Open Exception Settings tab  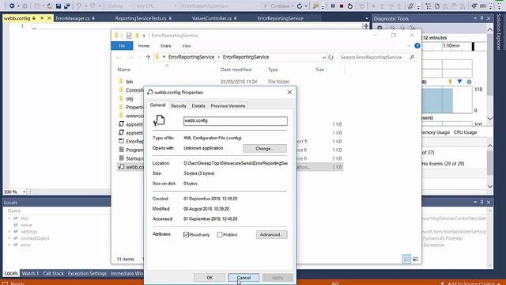(x=87, y=273)
